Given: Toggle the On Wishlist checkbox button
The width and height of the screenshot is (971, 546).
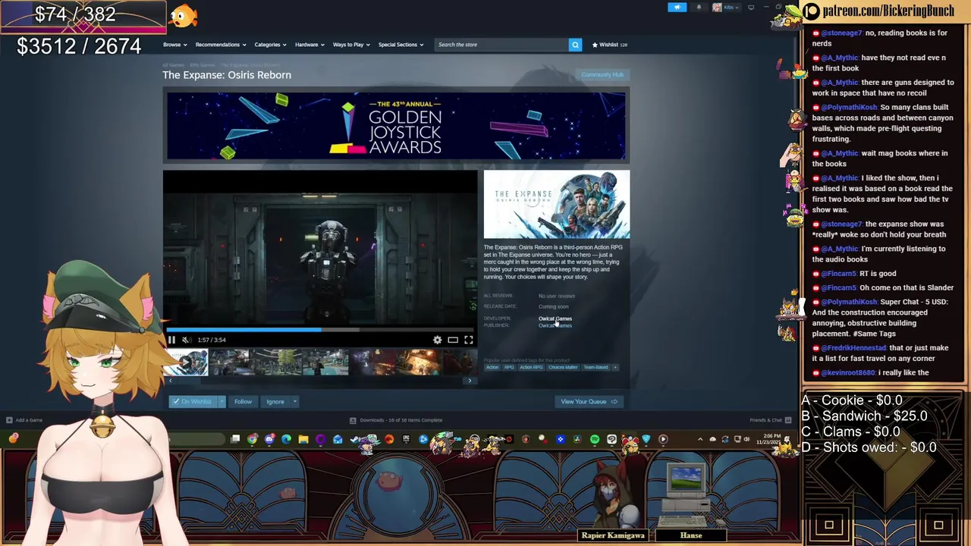Looking at the screenshot, I should pyautogui.click(x=193, y=401).
